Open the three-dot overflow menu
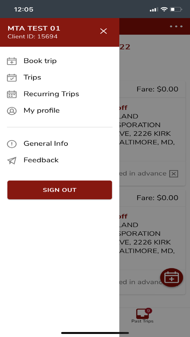This screenshot has width=190, height=337. click(177, 26)
